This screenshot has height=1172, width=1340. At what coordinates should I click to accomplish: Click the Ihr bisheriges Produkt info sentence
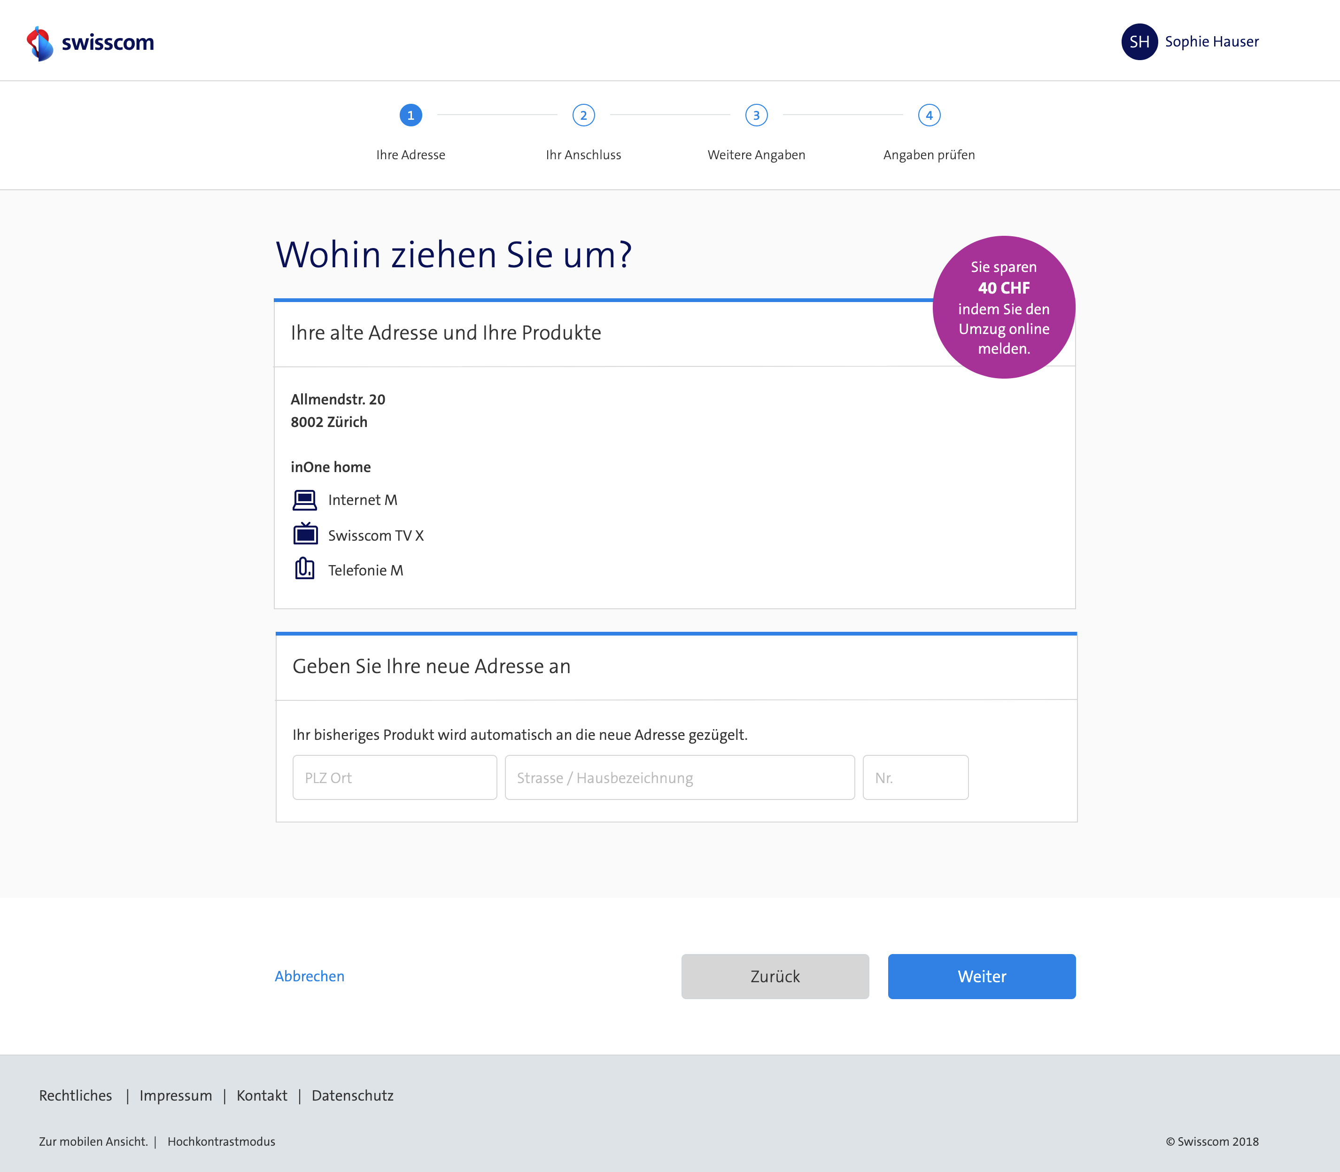point(520,735)
